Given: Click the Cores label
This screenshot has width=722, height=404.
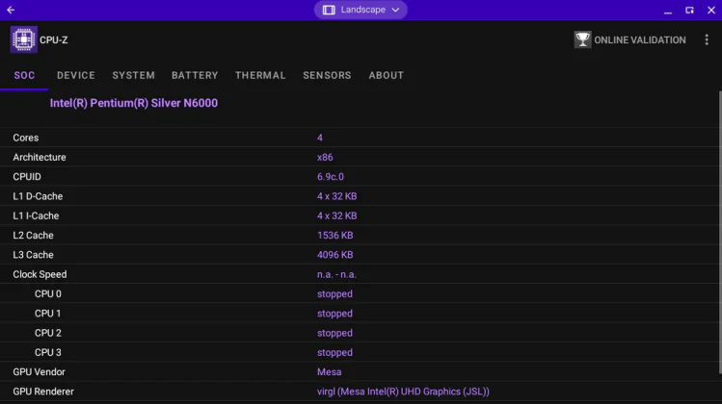Looking at the screenshot, I should pyautogui.click(x=26, y=138).
